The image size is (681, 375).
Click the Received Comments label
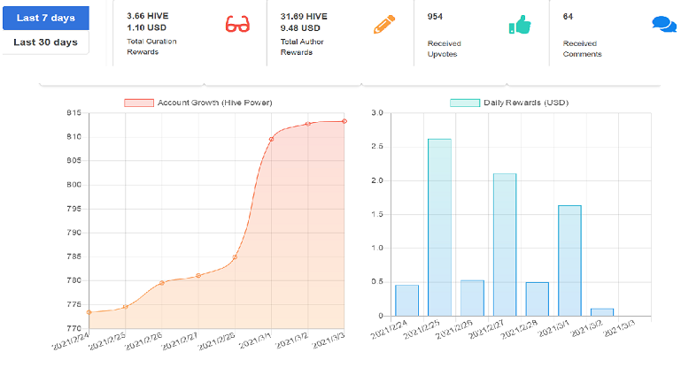coord(582,49)
